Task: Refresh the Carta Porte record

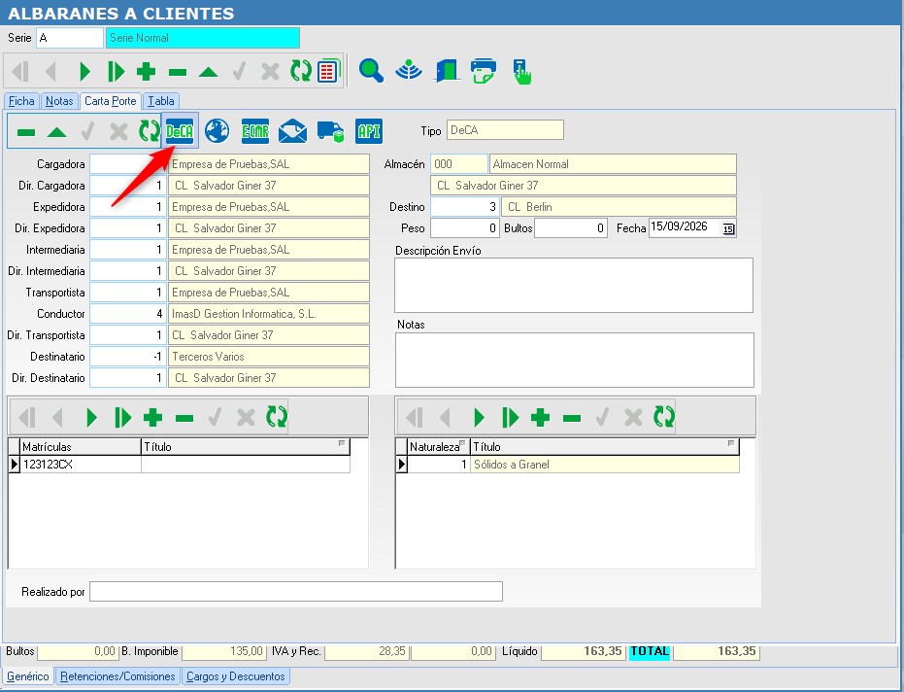Action: (x=149, y=131)
